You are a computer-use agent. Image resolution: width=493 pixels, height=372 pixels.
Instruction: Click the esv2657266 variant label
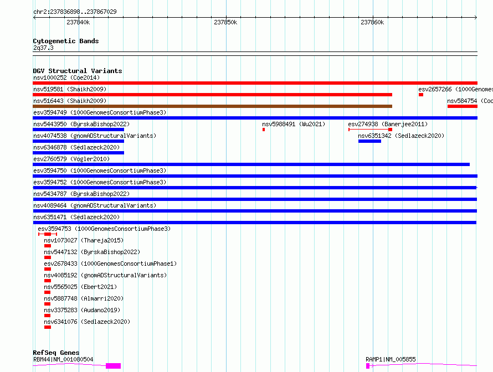455,89
